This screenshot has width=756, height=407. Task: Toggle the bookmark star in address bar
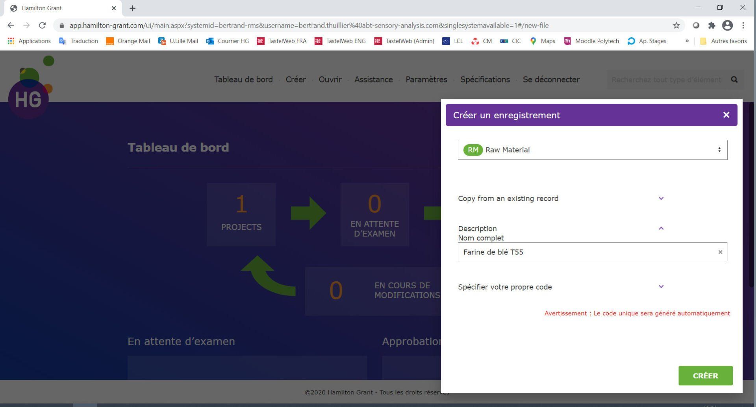coord(676,25)
